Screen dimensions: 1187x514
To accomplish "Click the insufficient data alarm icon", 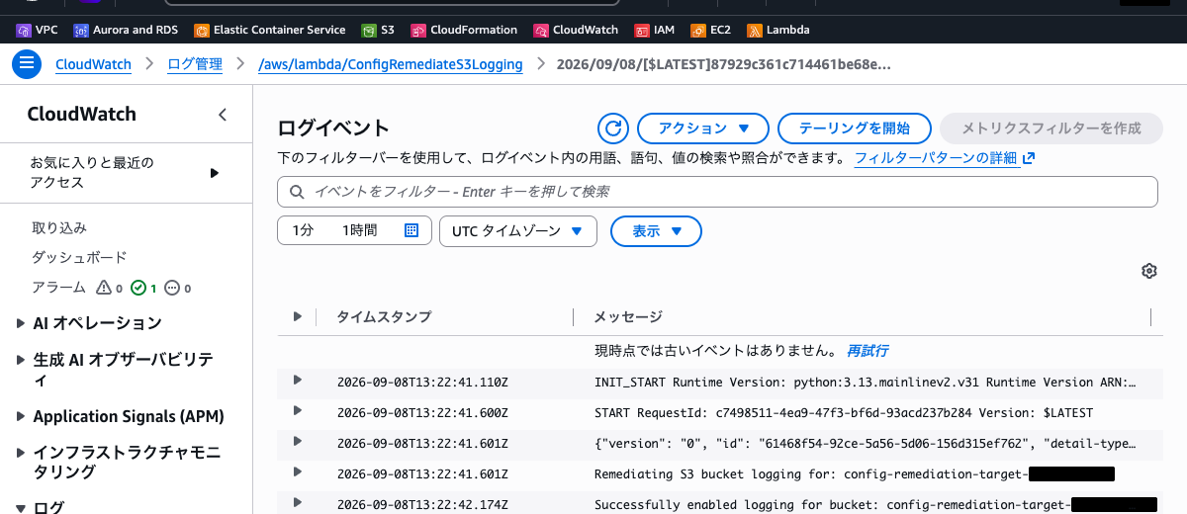I will (172, 288).
